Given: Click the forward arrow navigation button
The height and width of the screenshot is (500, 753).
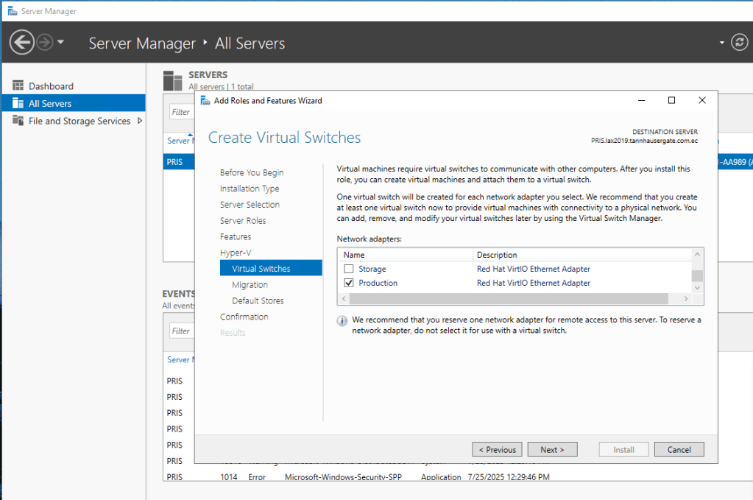Looking at the screenshot, I should [44, 43].
